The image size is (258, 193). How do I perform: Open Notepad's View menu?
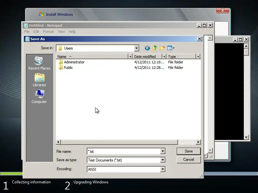(61, 32)
